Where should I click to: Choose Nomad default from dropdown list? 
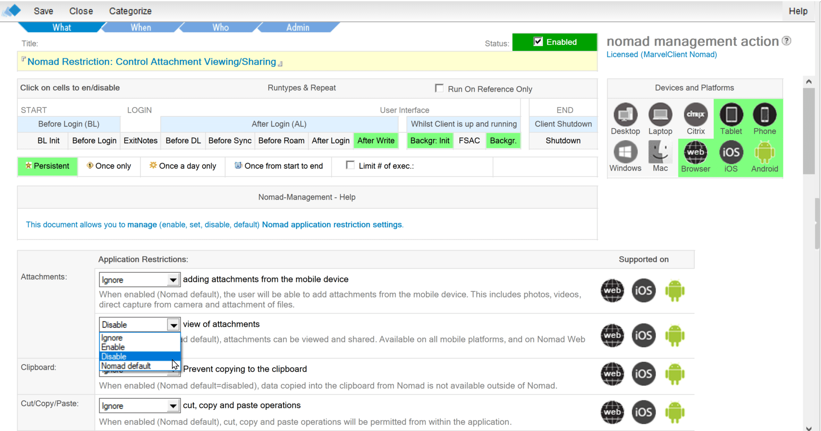(x=126, y=366)
